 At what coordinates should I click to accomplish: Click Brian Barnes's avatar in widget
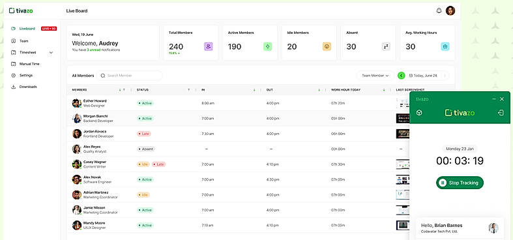pos(493,228)
